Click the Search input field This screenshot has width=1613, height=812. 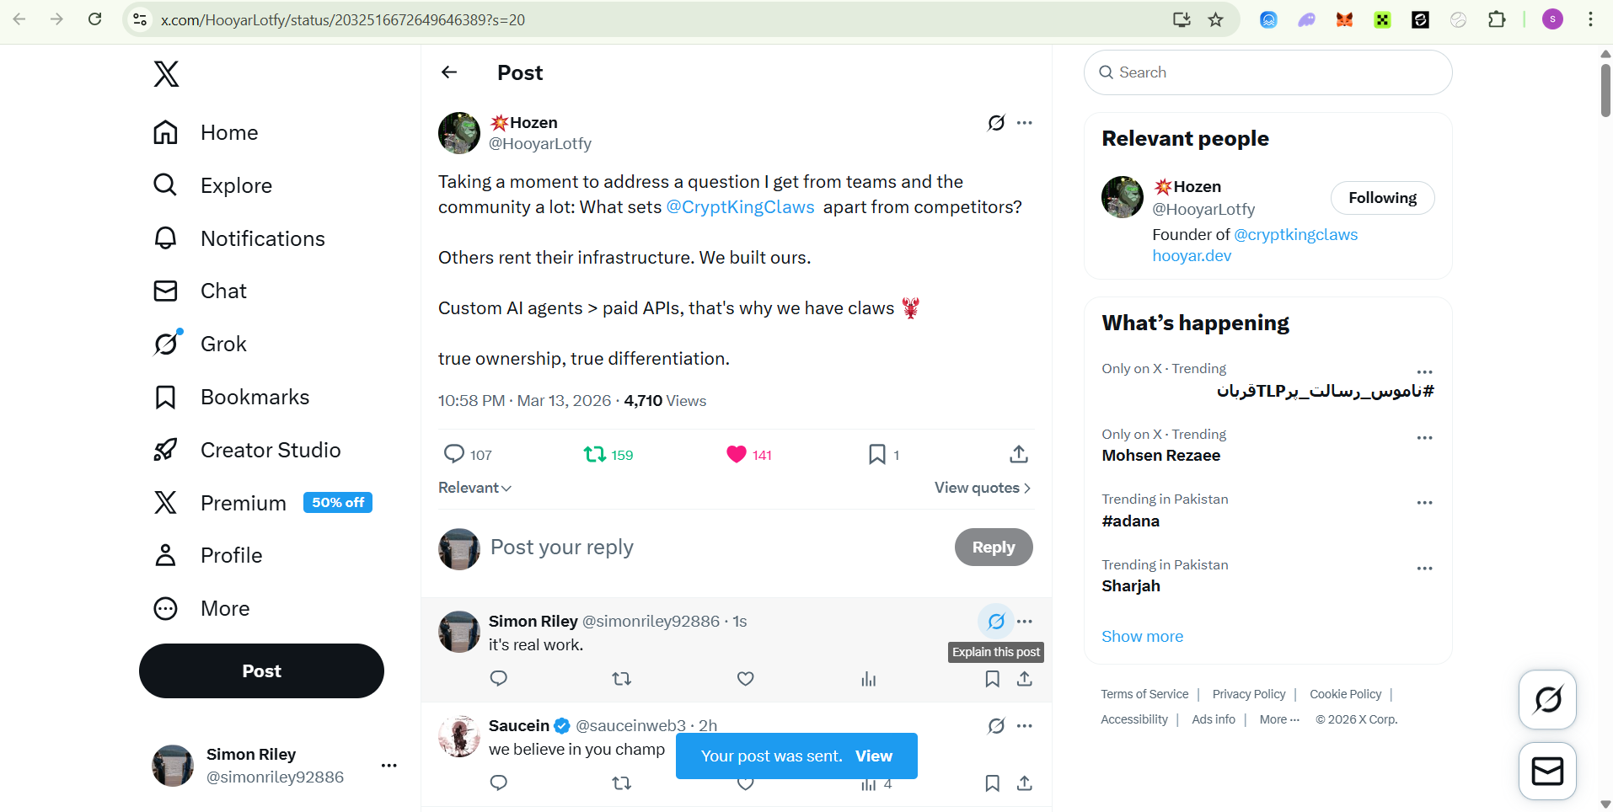point(1267,72)
